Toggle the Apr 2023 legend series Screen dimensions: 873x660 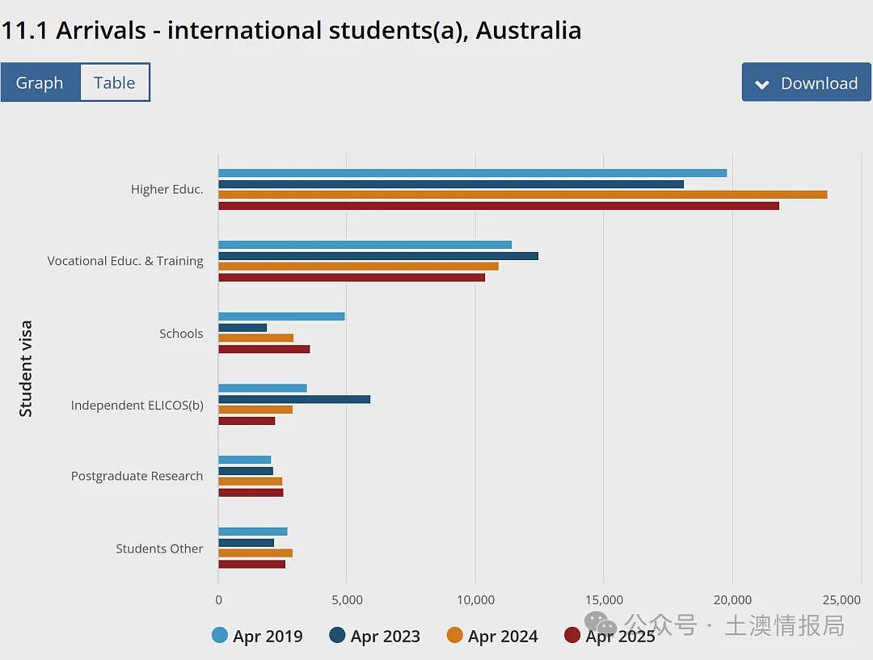375,636
